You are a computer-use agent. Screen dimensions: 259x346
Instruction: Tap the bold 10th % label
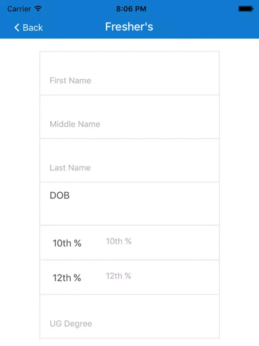tap(67, 243)
